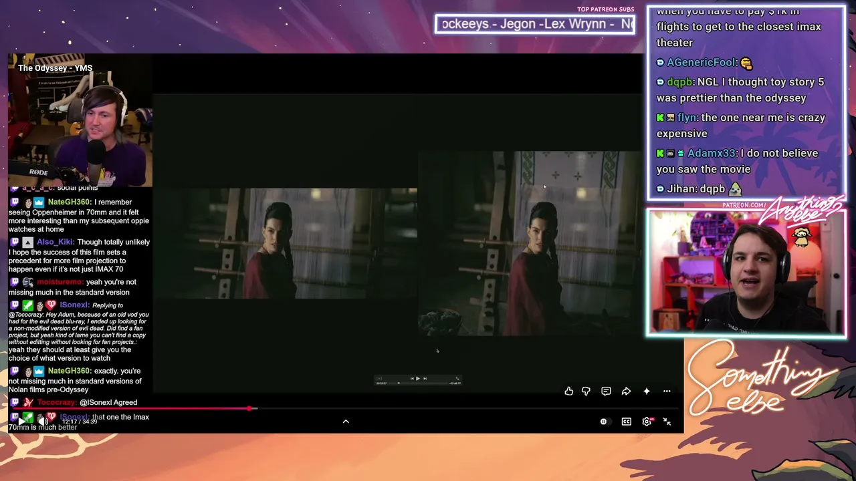856x481 pixels.
Task: Click the play button in the YouTube player
Action: 21,421
